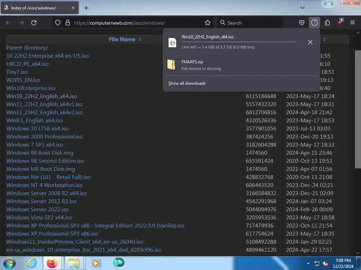The width and height of the screenshot is (361, 270).
Task: Open the Parent directory/ link
Action: pos(27,48)
